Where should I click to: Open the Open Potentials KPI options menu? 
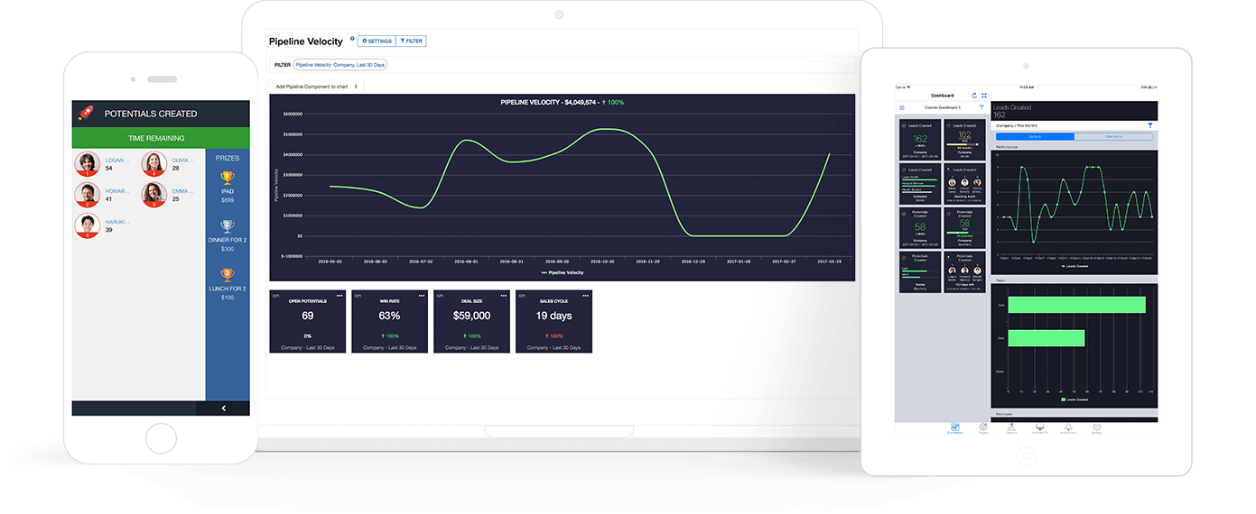click(340, 296)
